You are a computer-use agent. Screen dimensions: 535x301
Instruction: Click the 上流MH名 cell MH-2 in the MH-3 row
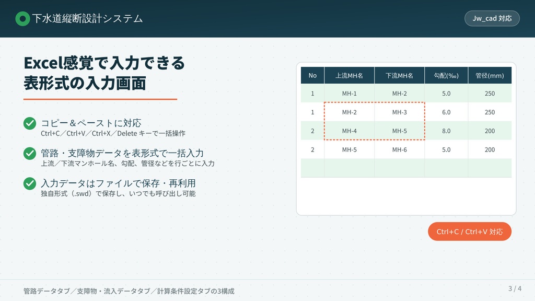click(x=349, y=112)
